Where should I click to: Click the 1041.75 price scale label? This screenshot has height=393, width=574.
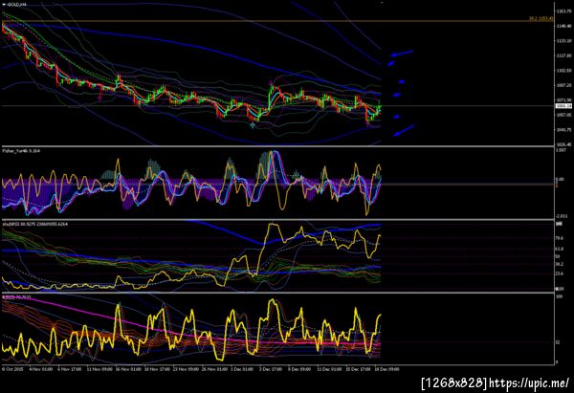(564, 129)
